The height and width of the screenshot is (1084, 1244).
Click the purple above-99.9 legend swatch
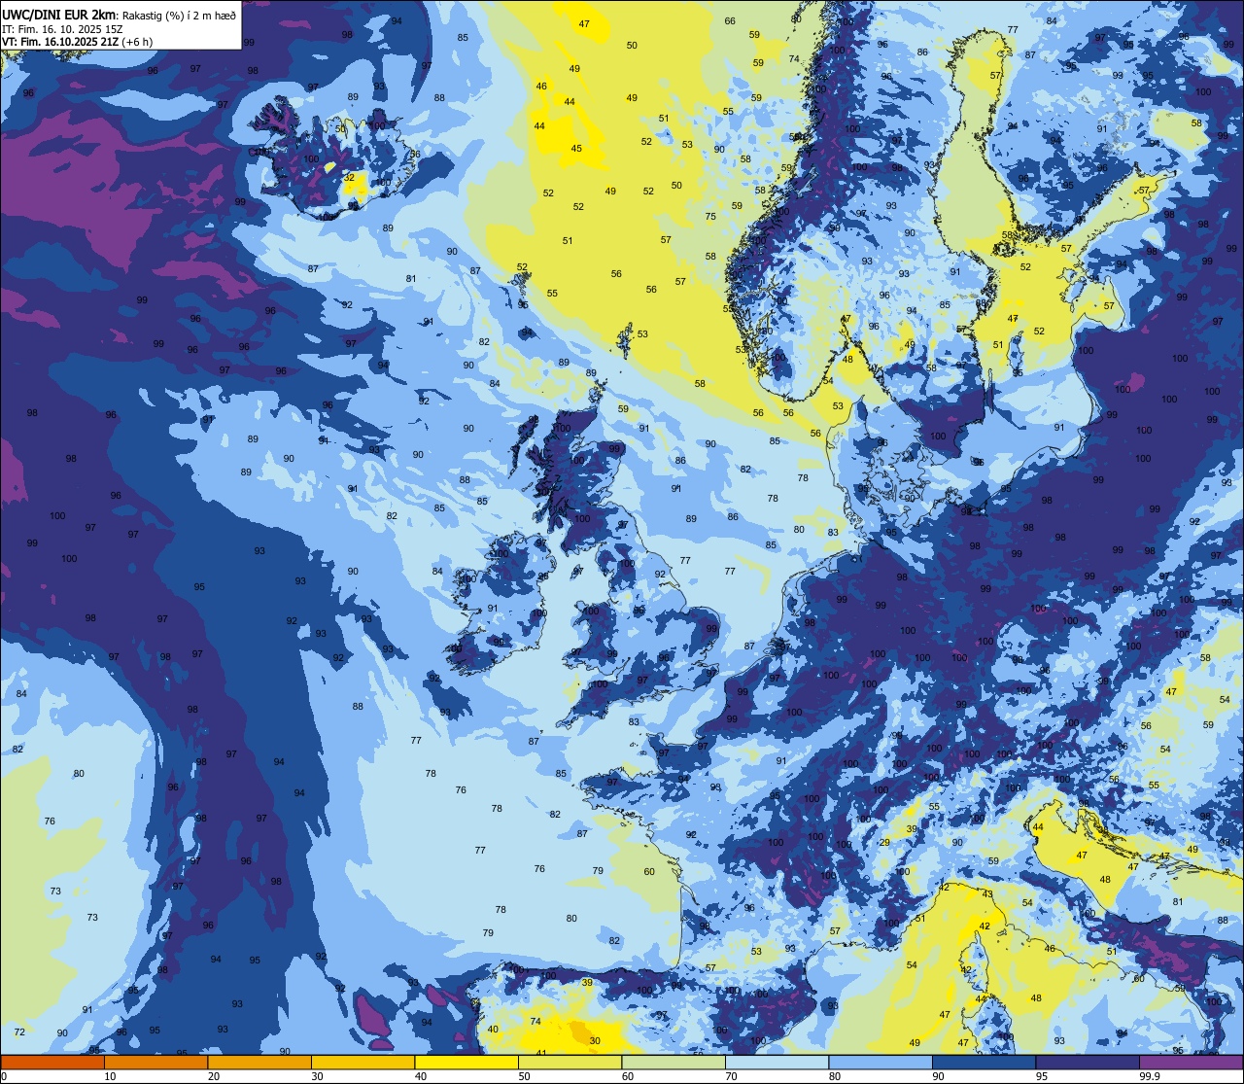pos(1191,1063)
